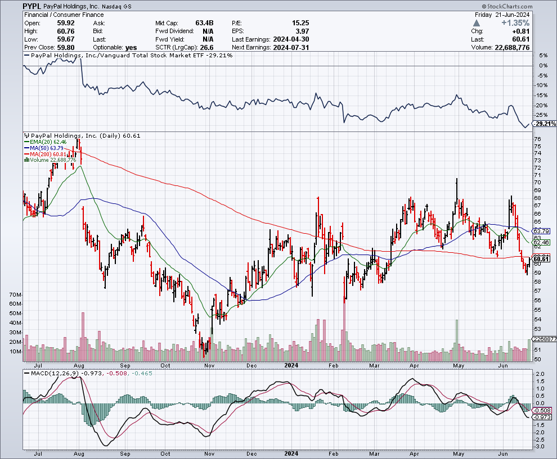Click the EPS 3.97 value

pos(302,31)
